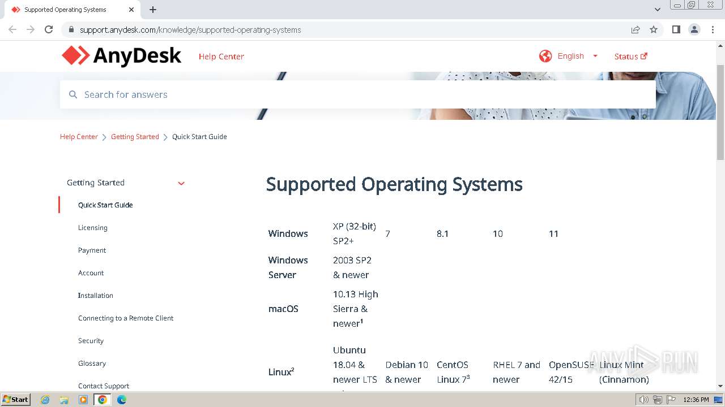The width and height of the screenshot is (725, 407).
Task: Click the browser address bar URL
Action: point(190,29)
